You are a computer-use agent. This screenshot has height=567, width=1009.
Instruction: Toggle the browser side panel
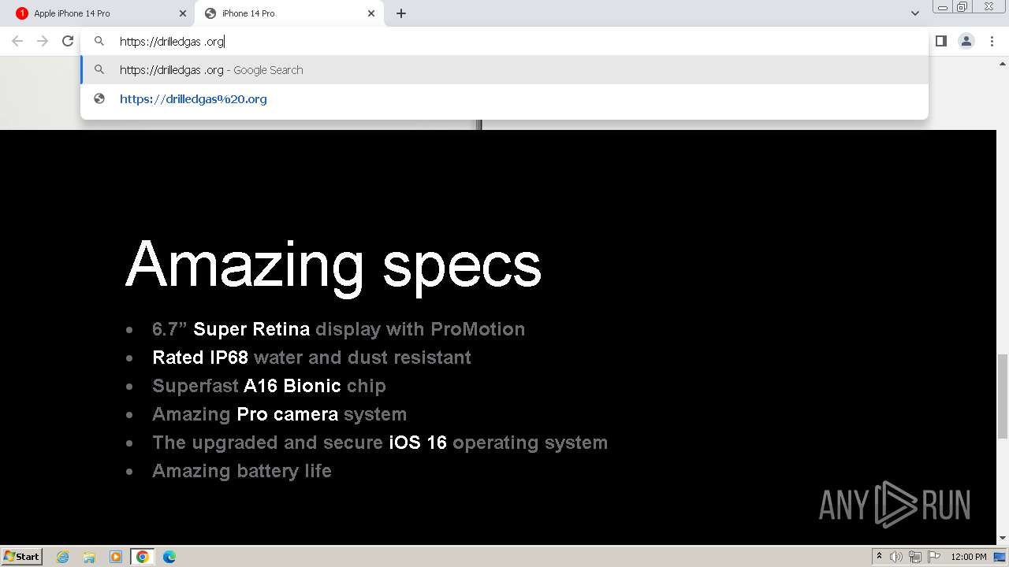tap(940, 41)
